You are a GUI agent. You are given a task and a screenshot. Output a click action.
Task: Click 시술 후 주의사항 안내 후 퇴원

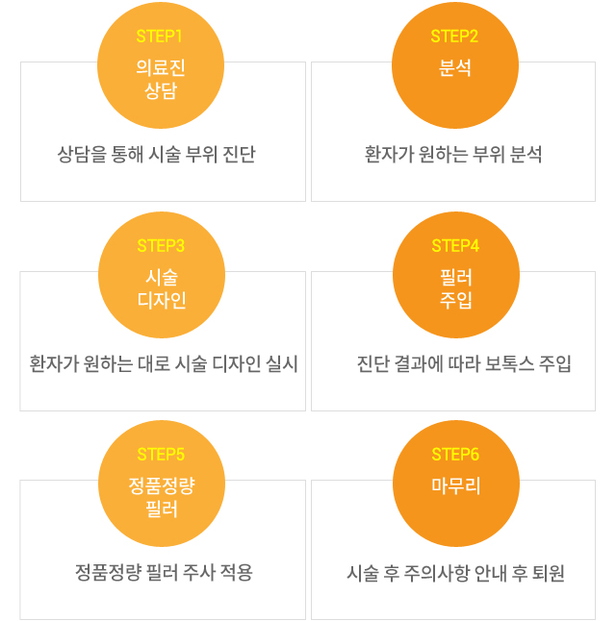455,573
